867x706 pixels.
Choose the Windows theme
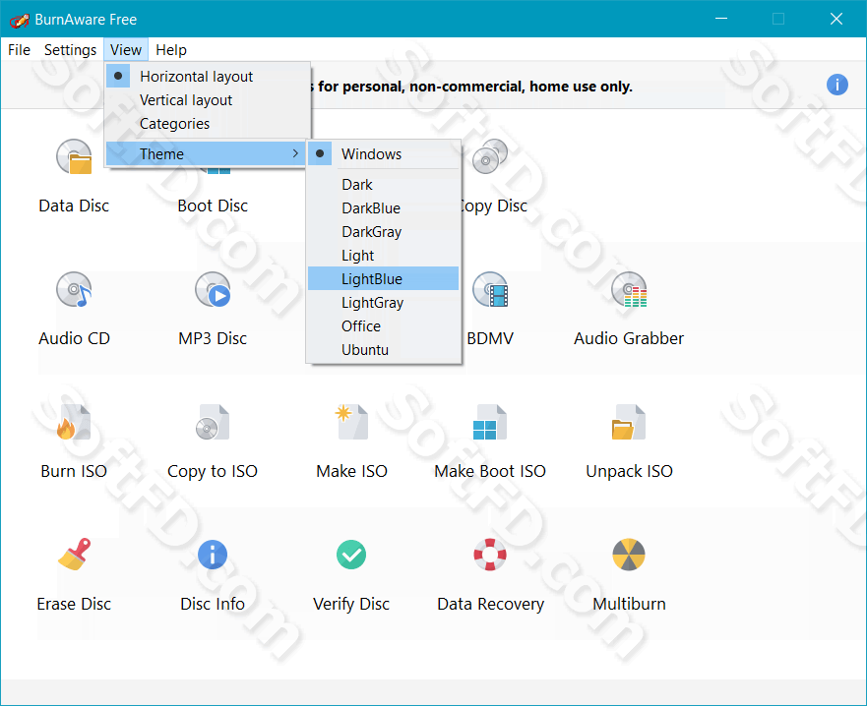(x=384, y=154)
